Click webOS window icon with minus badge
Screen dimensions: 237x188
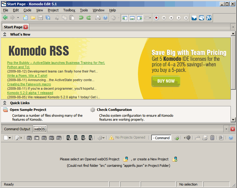click(x=44, y=138)
